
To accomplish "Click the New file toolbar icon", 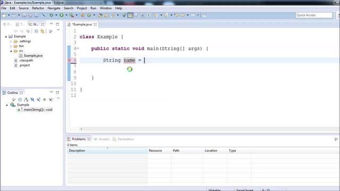I will coord(4,15).
